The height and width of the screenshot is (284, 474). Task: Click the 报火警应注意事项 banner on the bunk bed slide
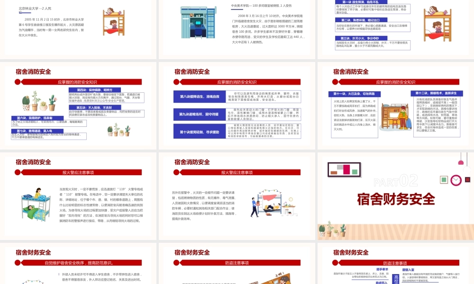78,172
